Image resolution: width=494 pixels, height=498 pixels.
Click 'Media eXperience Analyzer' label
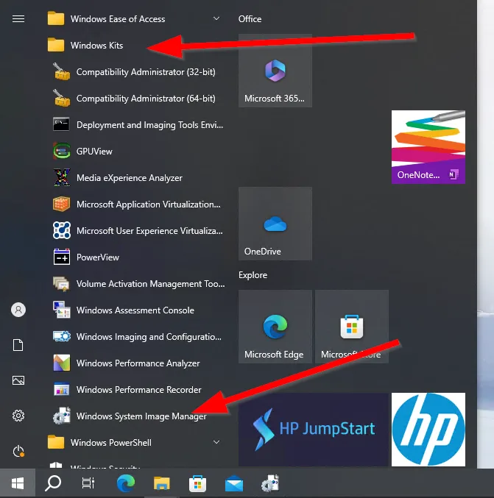click(x=130, y=178)
